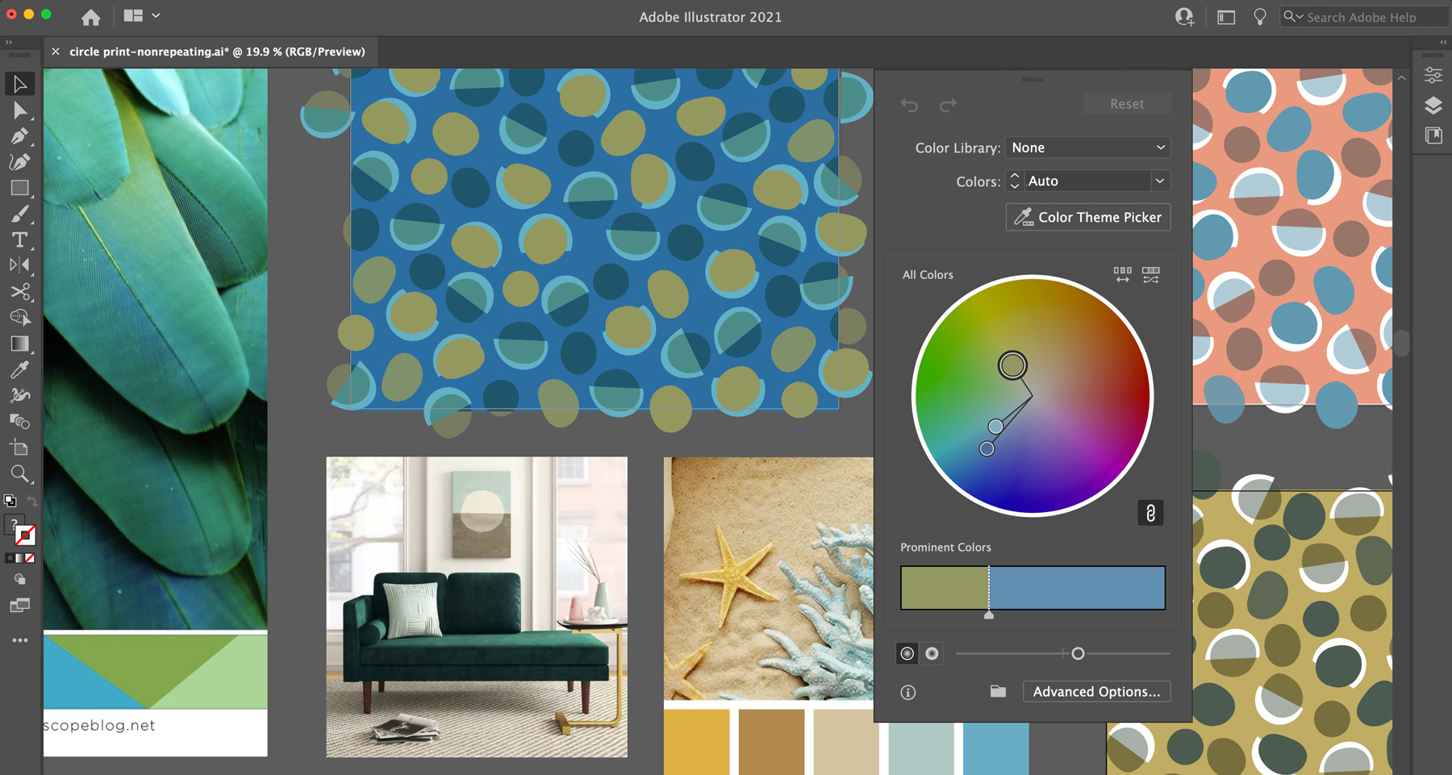This screenshot has width=1452, height=775.
Task: Choose the Eyedropper tool
Action: (20, 369)
